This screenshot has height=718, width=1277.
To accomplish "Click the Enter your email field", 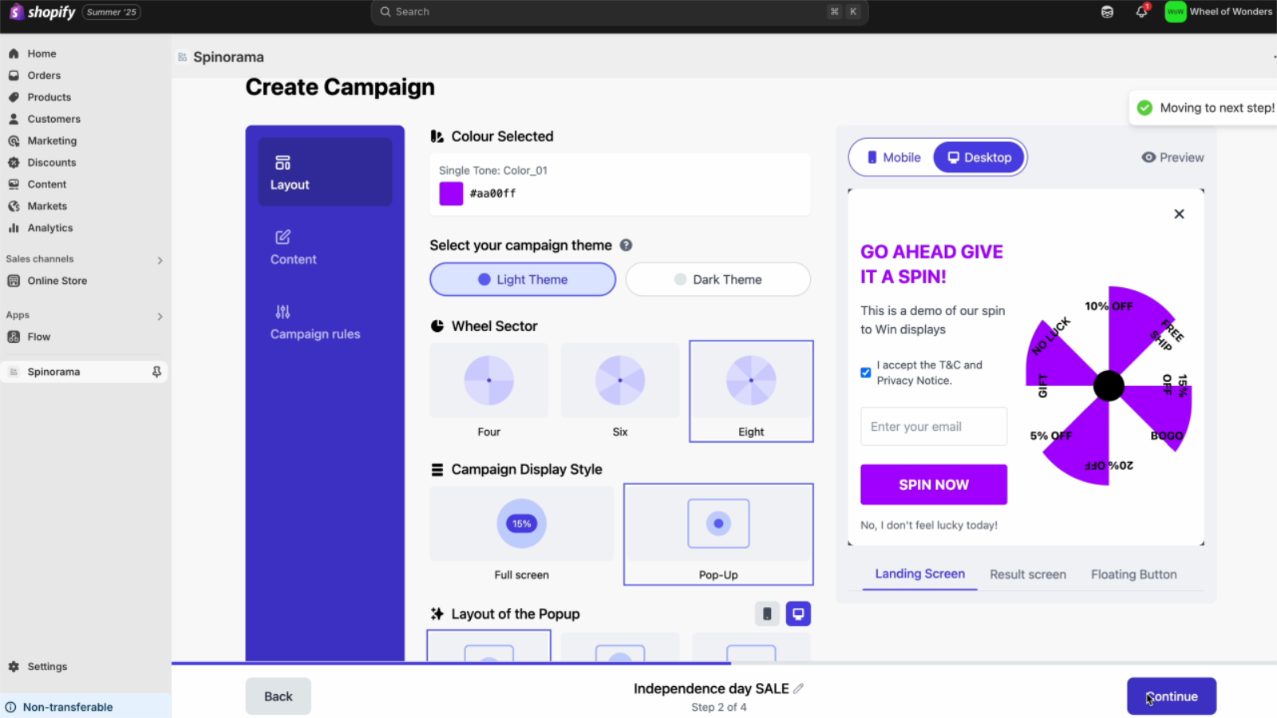I will pyautogui.click(x=932, y=426).
